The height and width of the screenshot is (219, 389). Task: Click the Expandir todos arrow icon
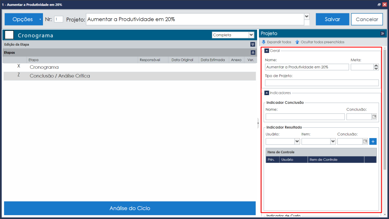[x=264, y=42]
